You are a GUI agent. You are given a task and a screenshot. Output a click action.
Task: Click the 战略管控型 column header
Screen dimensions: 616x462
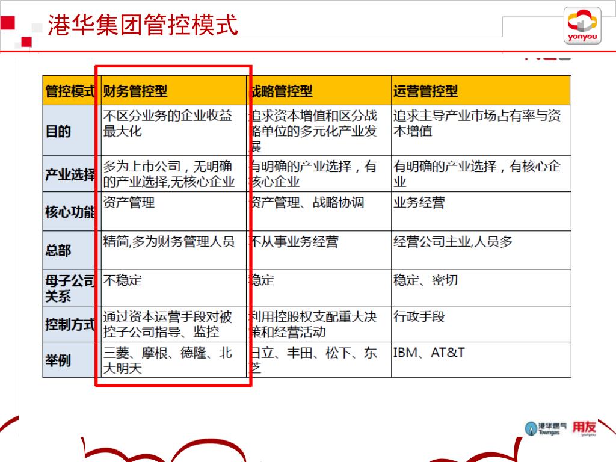click(319, 90)
